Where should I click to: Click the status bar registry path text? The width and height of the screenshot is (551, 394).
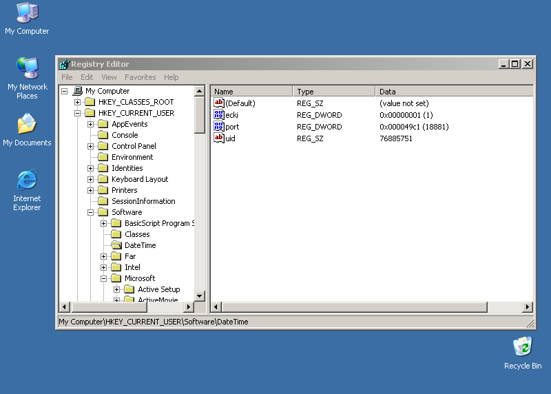154,322
